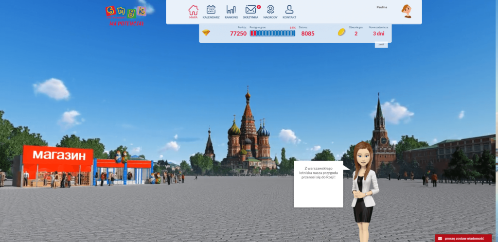498x242 pixels.
Task: Click the game progress bar
Action: click(x=272, y=34)
